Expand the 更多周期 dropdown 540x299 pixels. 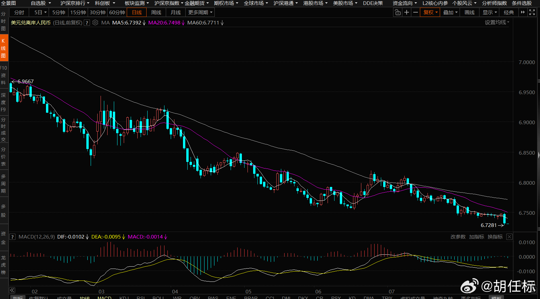(x=201, y=13)
